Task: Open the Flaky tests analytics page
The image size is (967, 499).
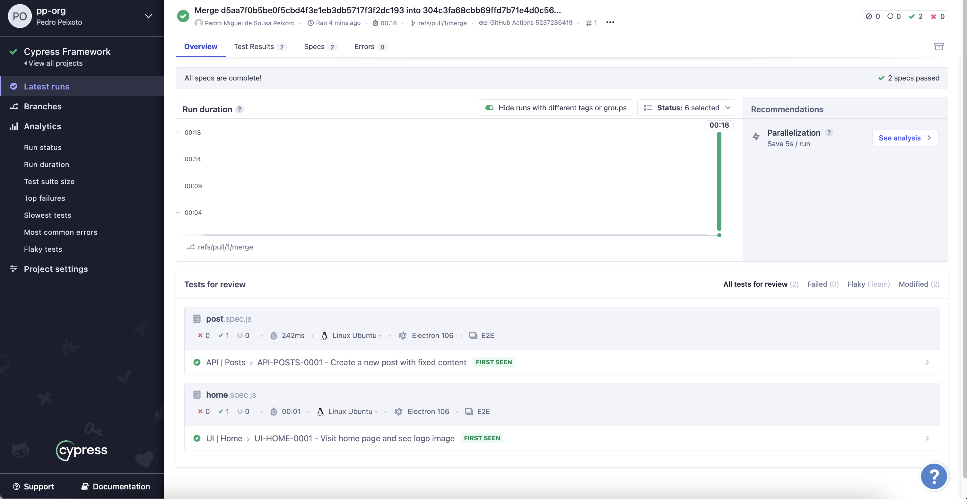Action: coord(43,249)
